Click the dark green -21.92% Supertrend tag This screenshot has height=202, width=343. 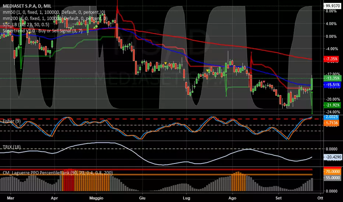point(332,105)
